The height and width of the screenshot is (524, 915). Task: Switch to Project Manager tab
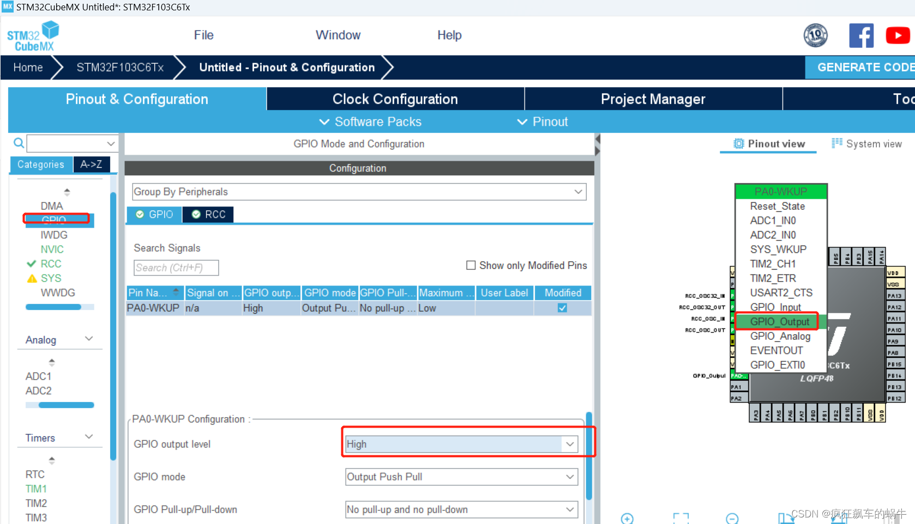(653, 99)
